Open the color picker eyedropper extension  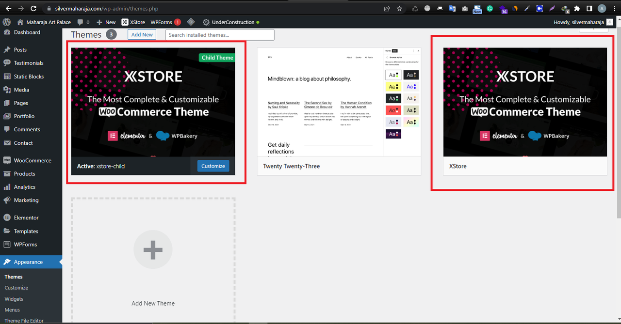(x=527, y=8)
